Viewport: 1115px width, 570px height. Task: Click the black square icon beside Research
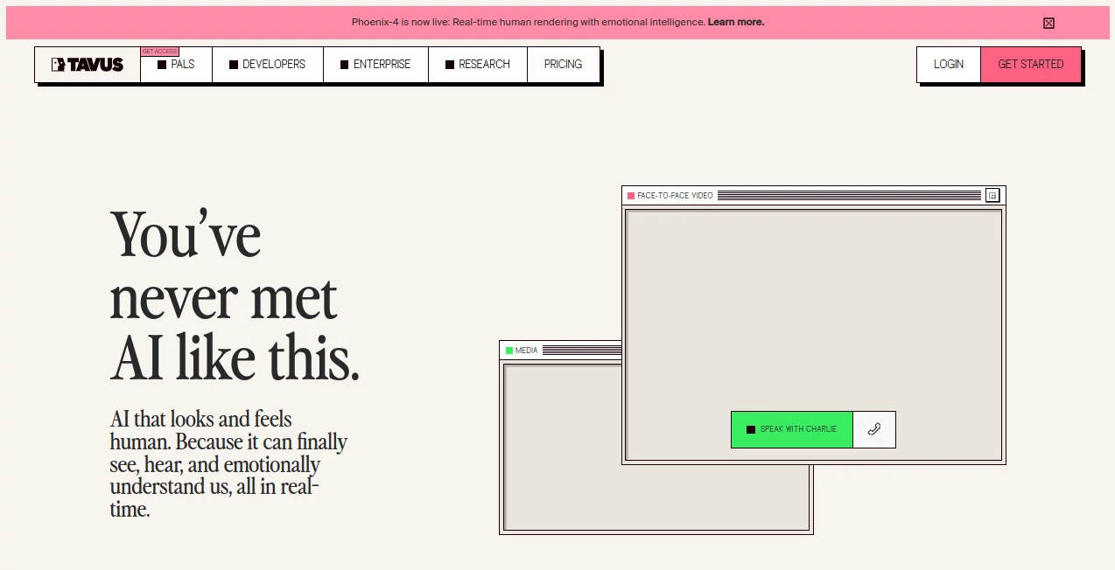[x=450, y=65]
